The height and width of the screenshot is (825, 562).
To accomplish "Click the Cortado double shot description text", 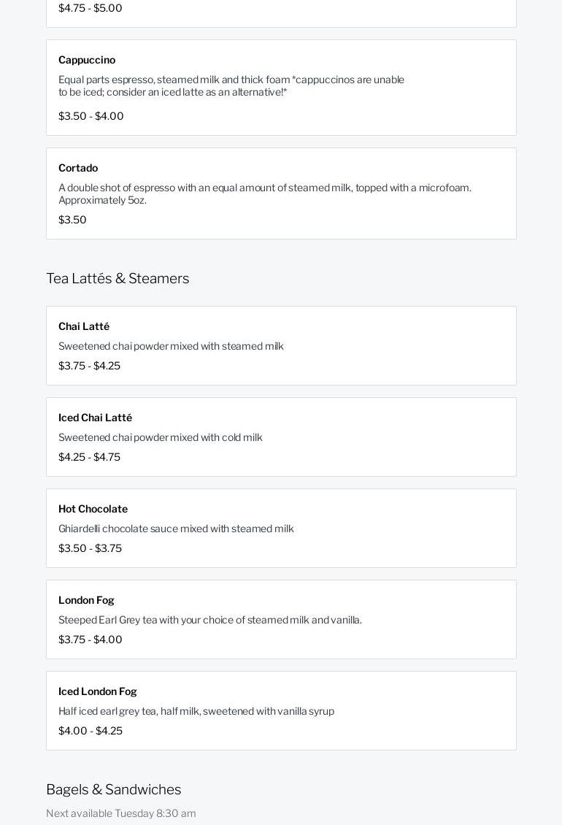I will pos(264,193).
